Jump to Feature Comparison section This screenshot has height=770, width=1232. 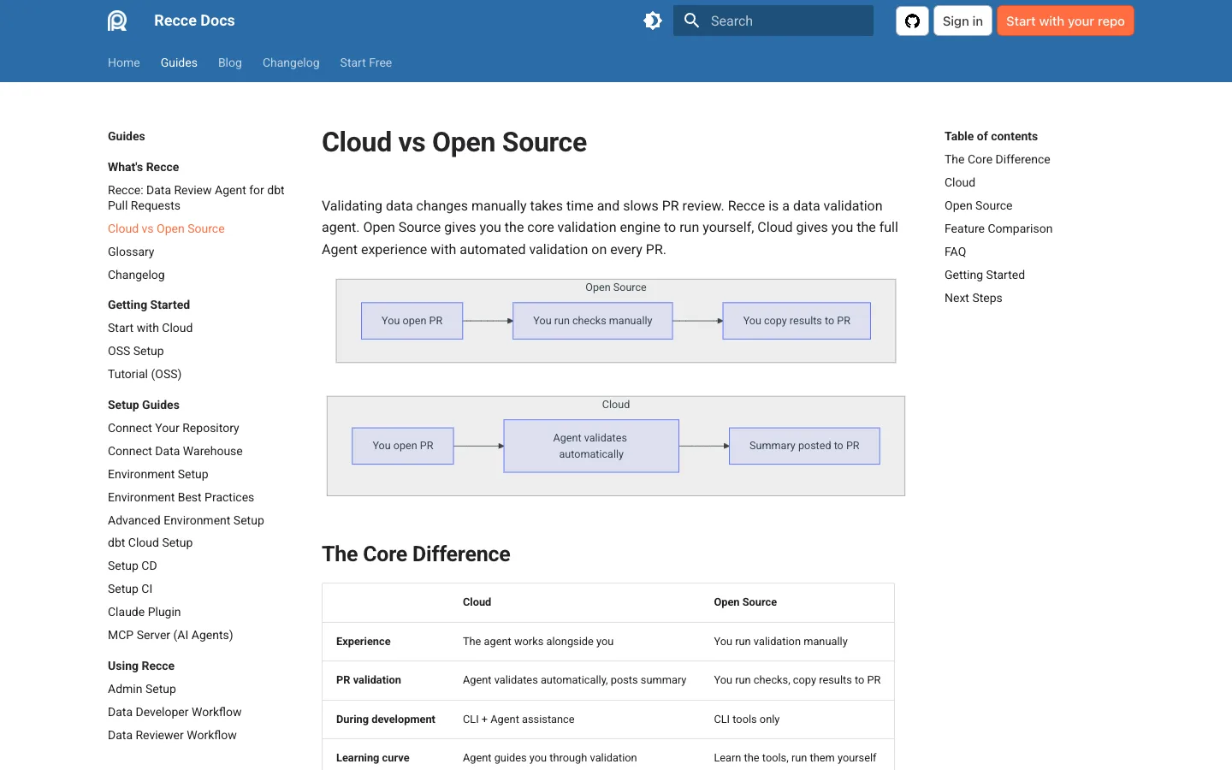[x=998, y=228]
